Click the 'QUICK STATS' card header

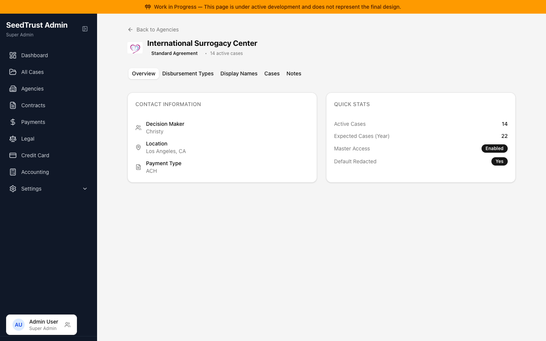[x=352, y=104]
